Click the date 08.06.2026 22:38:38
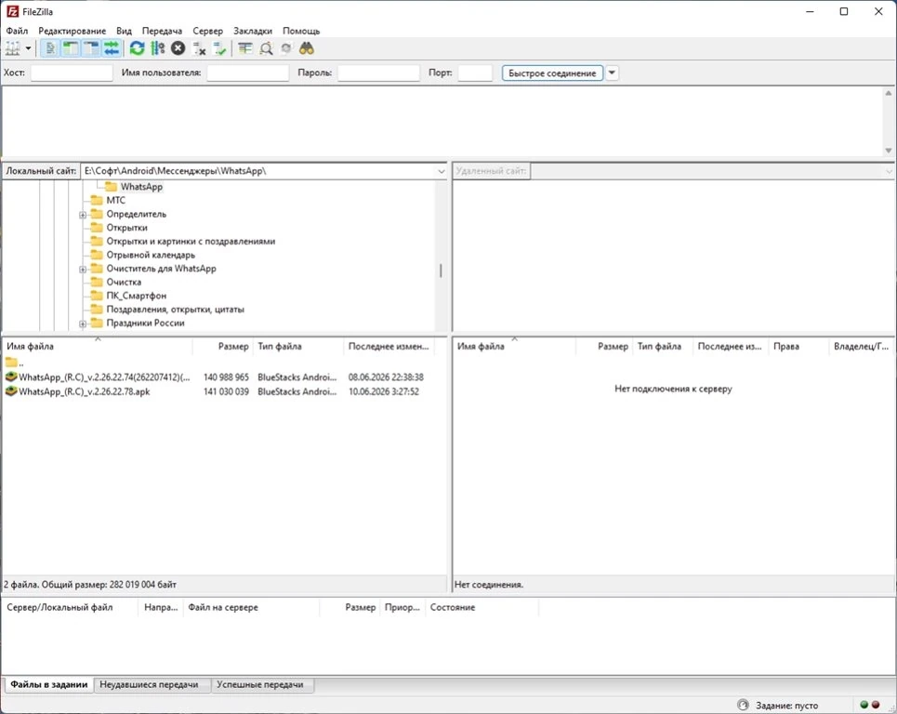This screenshot has height=714, width=897. (386, 377)
